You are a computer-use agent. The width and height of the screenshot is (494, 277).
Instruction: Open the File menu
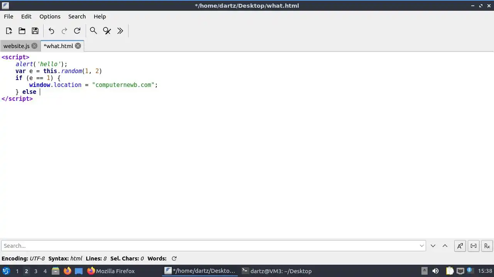8,17
